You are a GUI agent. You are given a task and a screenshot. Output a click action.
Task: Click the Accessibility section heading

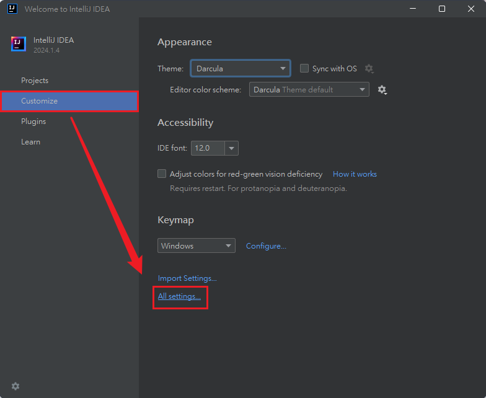click(185, 123)
